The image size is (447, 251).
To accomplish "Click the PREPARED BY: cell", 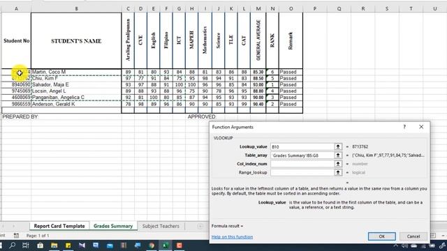I will pos(20,116).
